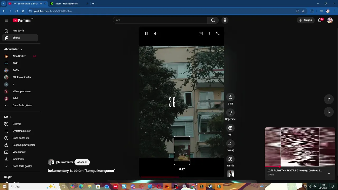
Task: Open Oluştur create menu
Action: [x=306, y=20]
